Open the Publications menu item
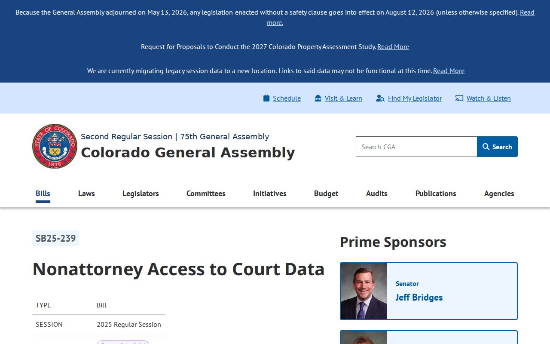The image size is (550, 344). pyautogui.click(x=436, y=193)
